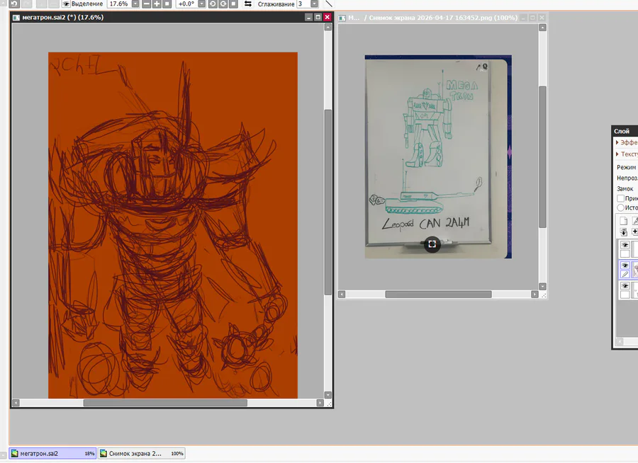Click the undo arrow in the toolbar
This screenshot has height=463, width=638.
point(14,4)
